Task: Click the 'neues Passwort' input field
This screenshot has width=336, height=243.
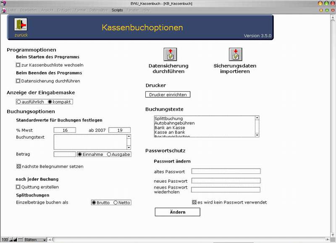Action: [x=226, y=181]
